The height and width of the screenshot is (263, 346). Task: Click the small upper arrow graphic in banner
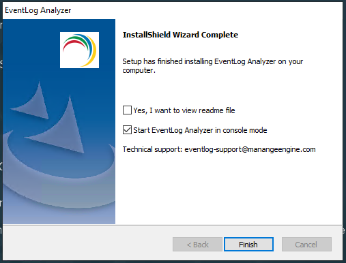[33, 101]
